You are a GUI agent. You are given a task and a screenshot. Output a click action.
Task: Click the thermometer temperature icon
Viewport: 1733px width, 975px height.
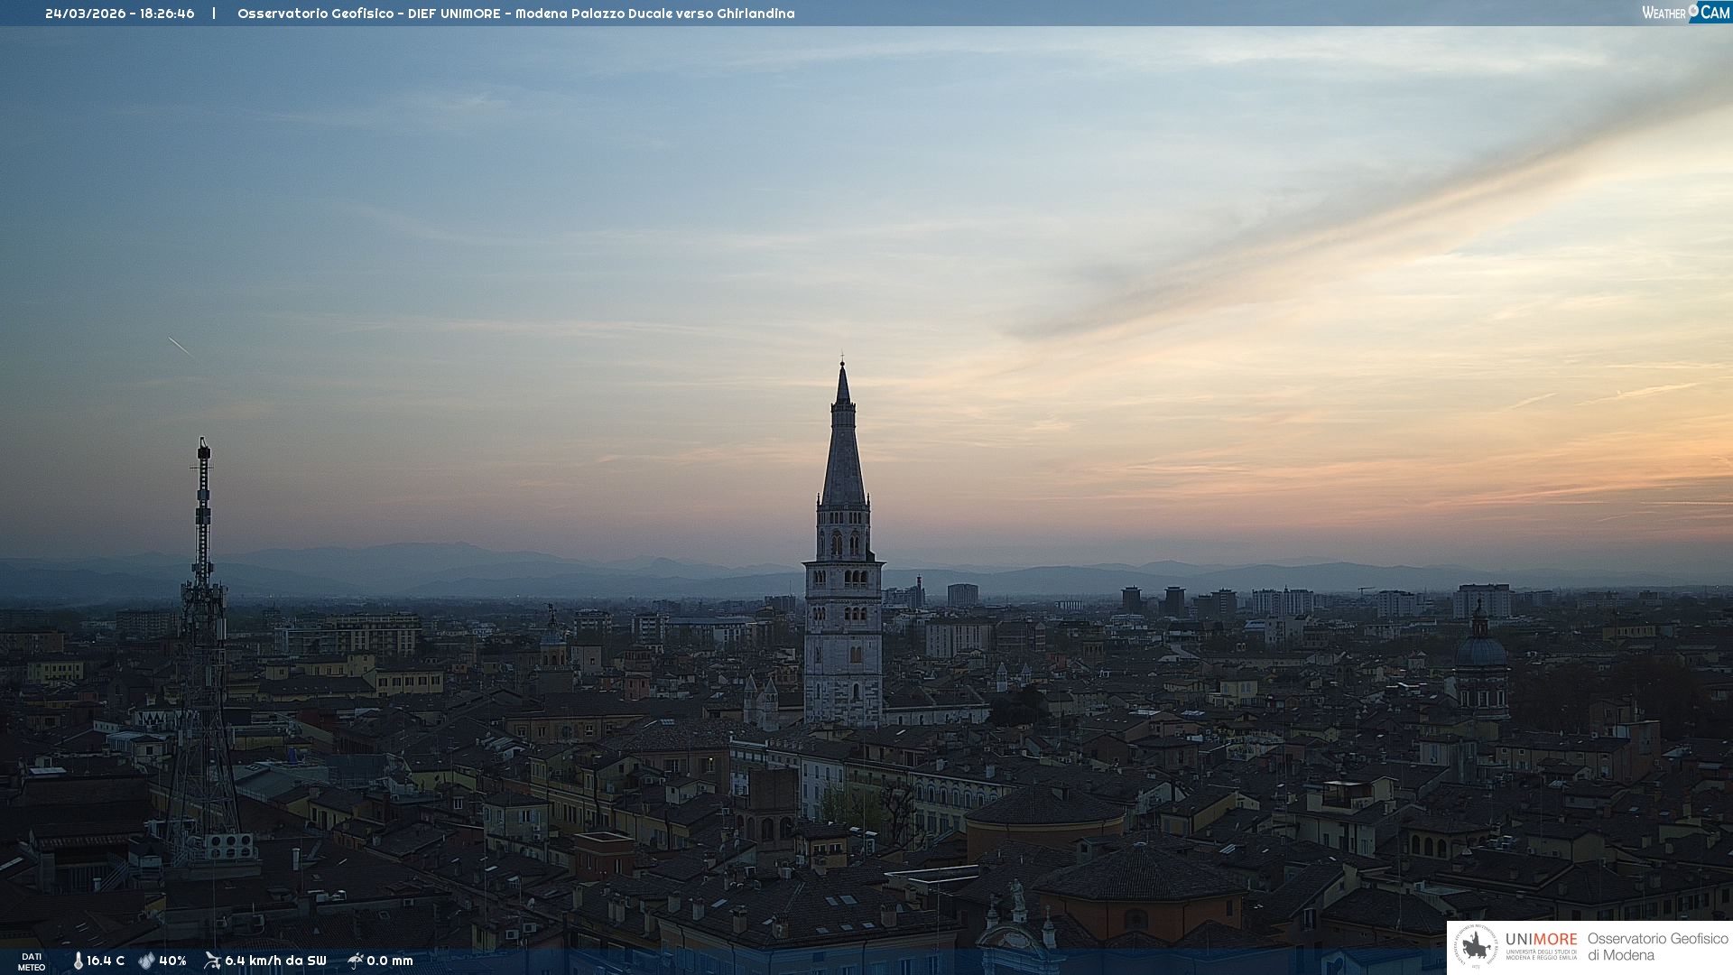coord(78,961)
